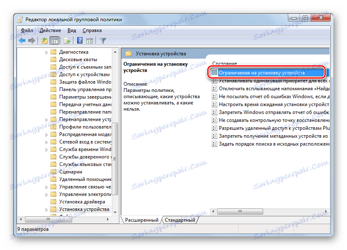Switch to the Стандартный tab
The width and height of the screenshot is (347, 250).
pos(180,220)
